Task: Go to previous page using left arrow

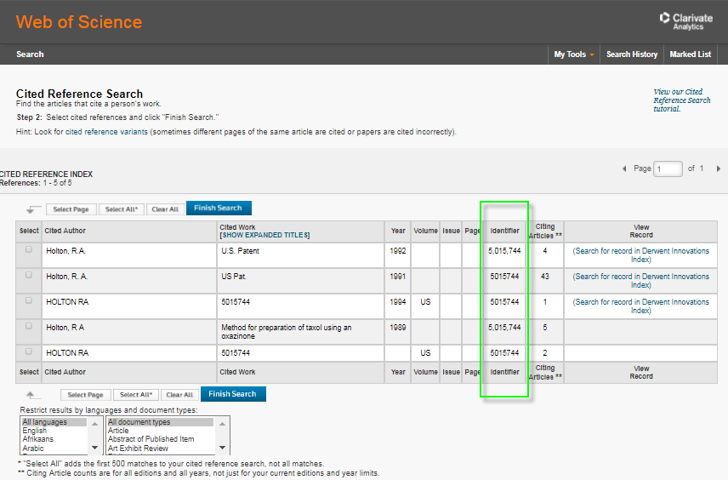Action: click(625, 169)
